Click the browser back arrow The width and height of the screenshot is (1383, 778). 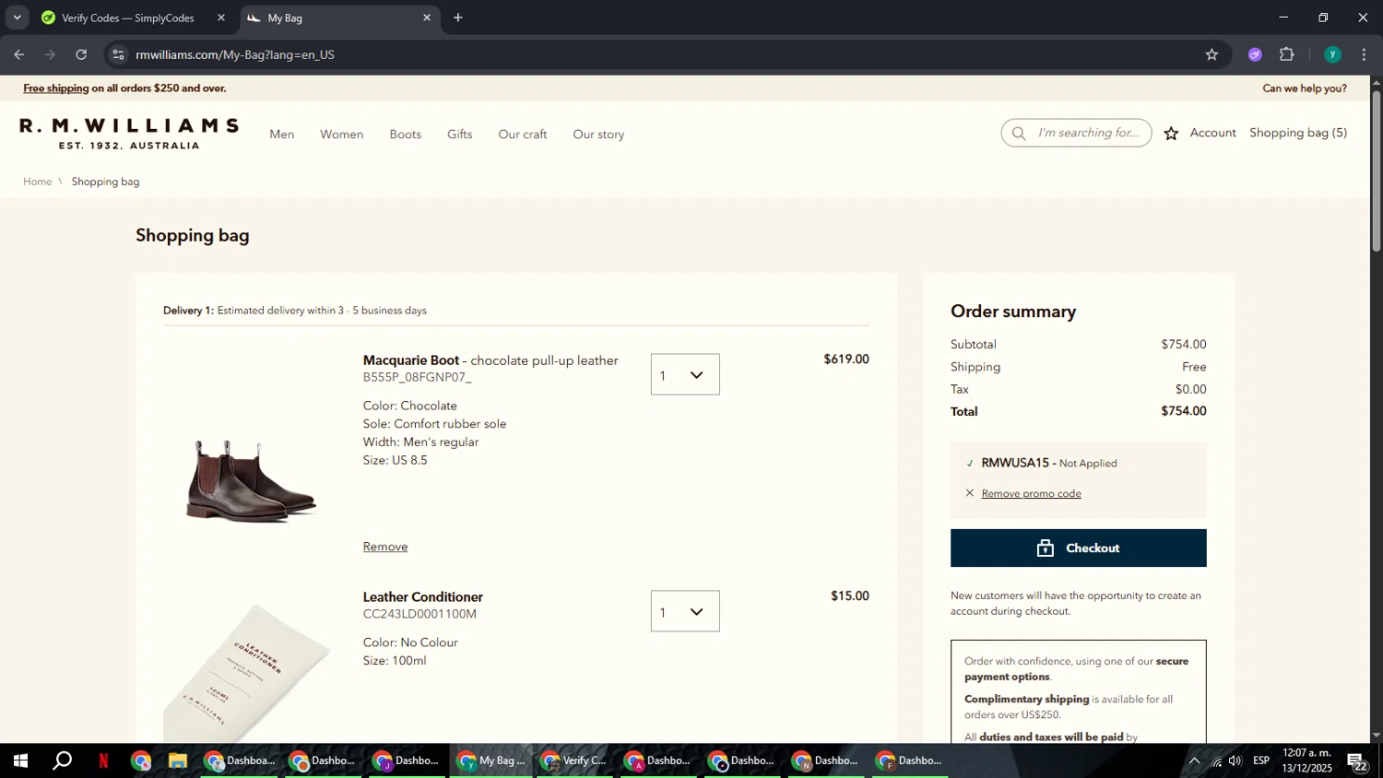pos(19,54)
